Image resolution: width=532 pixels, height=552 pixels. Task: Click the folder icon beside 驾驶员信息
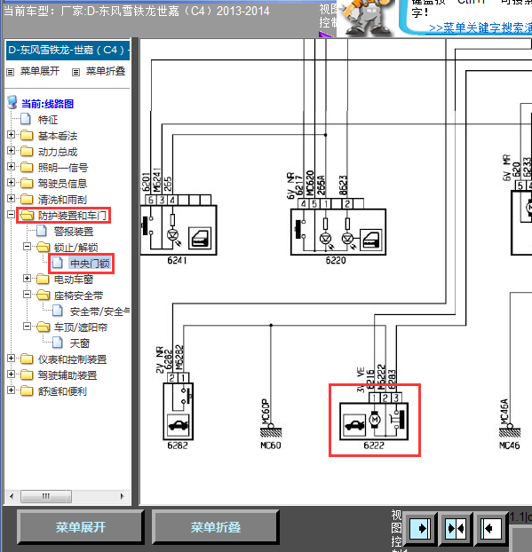pyautogui.click(x=27, y=183)
